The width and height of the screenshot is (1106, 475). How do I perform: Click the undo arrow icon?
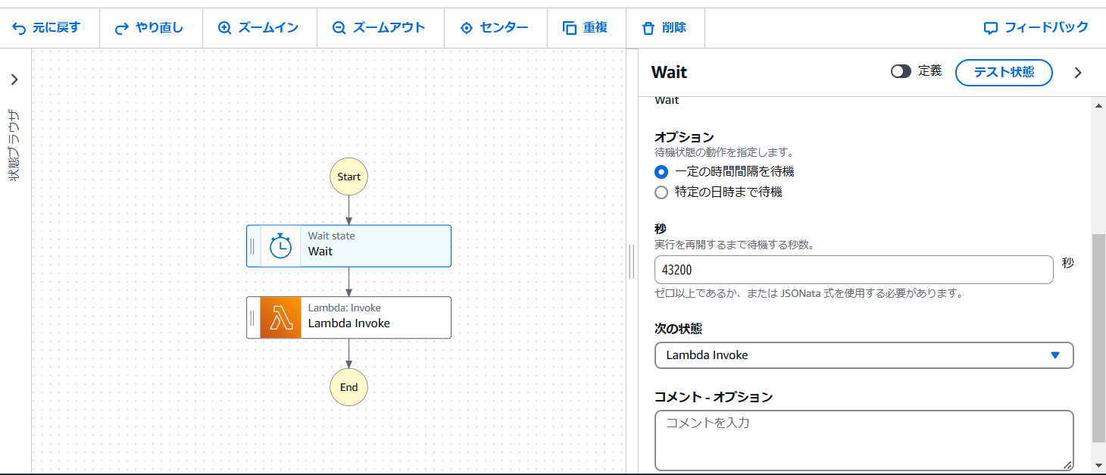19,28
